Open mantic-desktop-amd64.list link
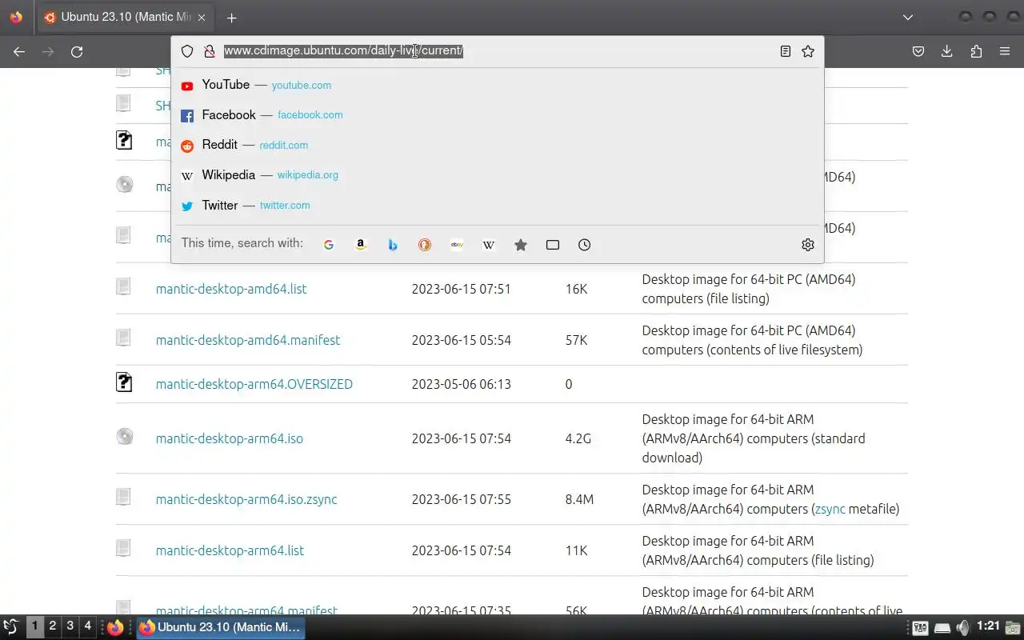1024x640 pixels. click(231, 289)
